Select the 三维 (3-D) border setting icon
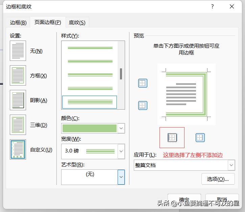 click(18, 125)
